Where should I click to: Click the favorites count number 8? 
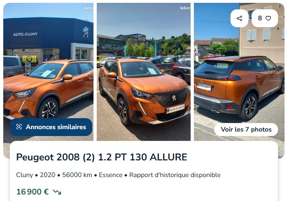(x=260, y=18)
